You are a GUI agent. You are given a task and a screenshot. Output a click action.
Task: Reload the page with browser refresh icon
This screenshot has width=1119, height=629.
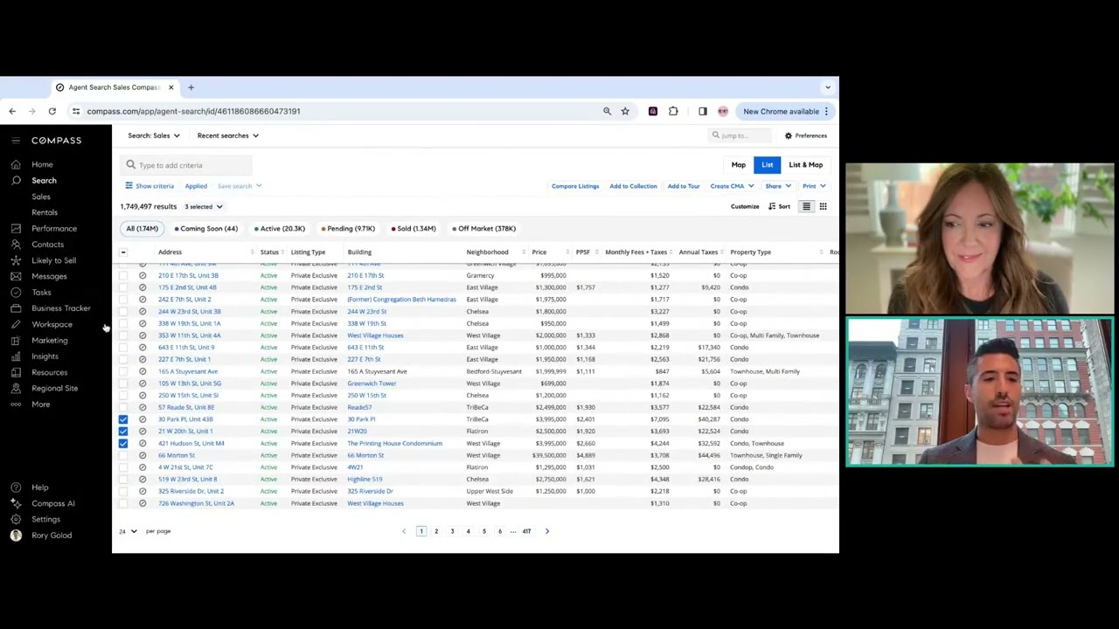(x=52, y=111)
